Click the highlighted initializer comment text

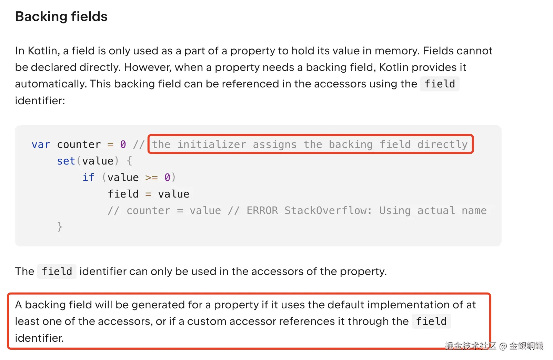coord(310,144)
